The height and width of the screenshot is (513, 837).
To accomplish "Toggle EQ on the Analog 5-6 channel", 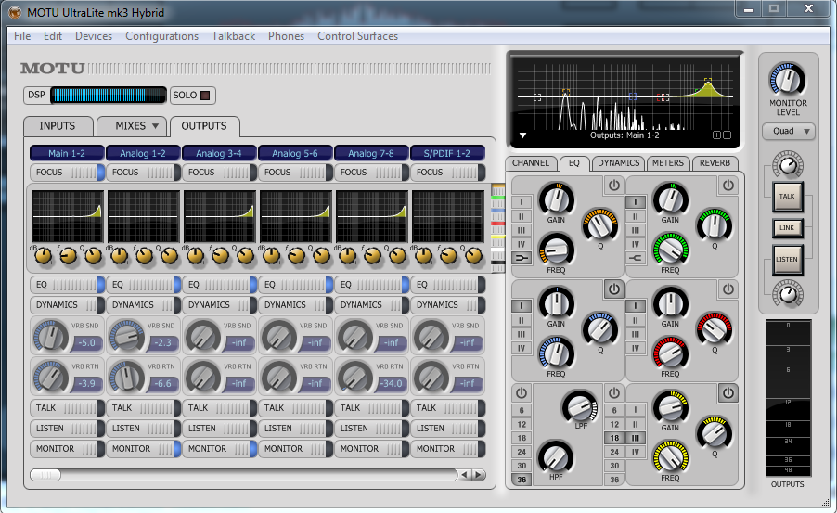I will 294,285.
